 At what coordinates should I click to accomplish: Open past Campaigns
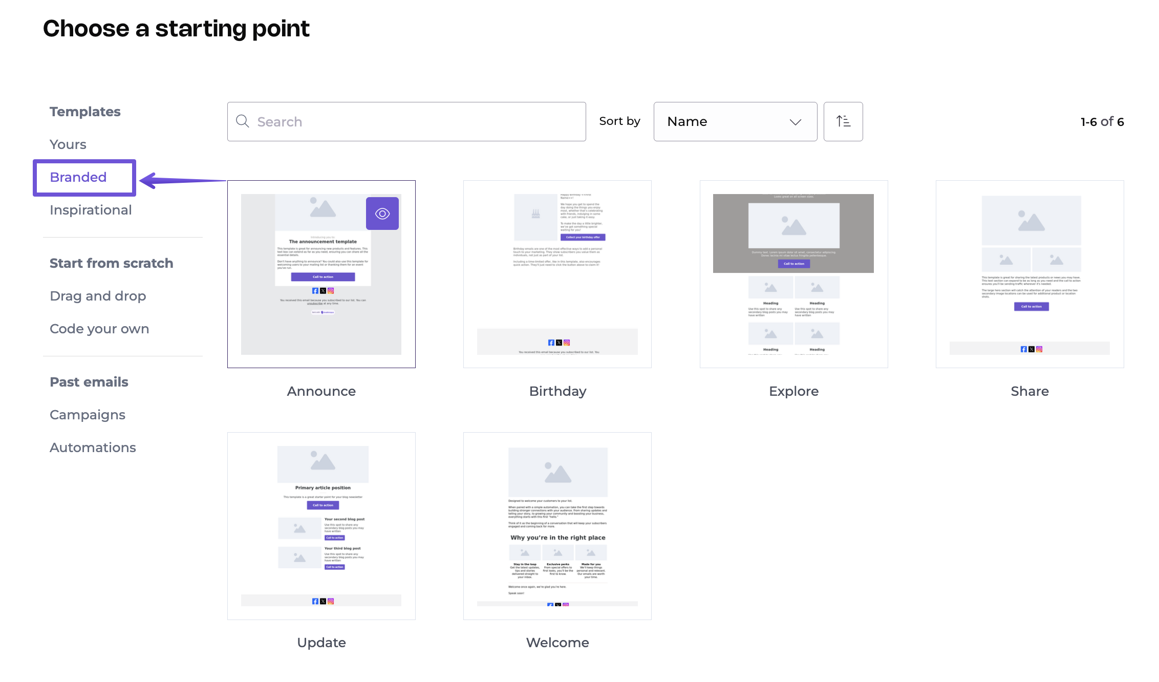coord(87,414)
